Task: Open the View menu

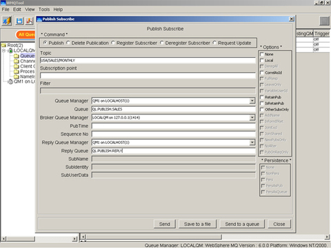Action: 30,10
